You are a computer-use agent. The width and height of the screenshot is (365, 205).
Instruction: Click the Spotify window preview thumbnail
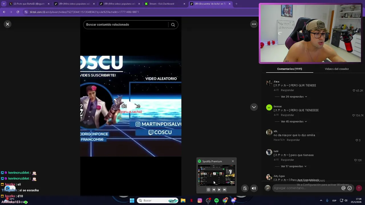coord(216,175)
